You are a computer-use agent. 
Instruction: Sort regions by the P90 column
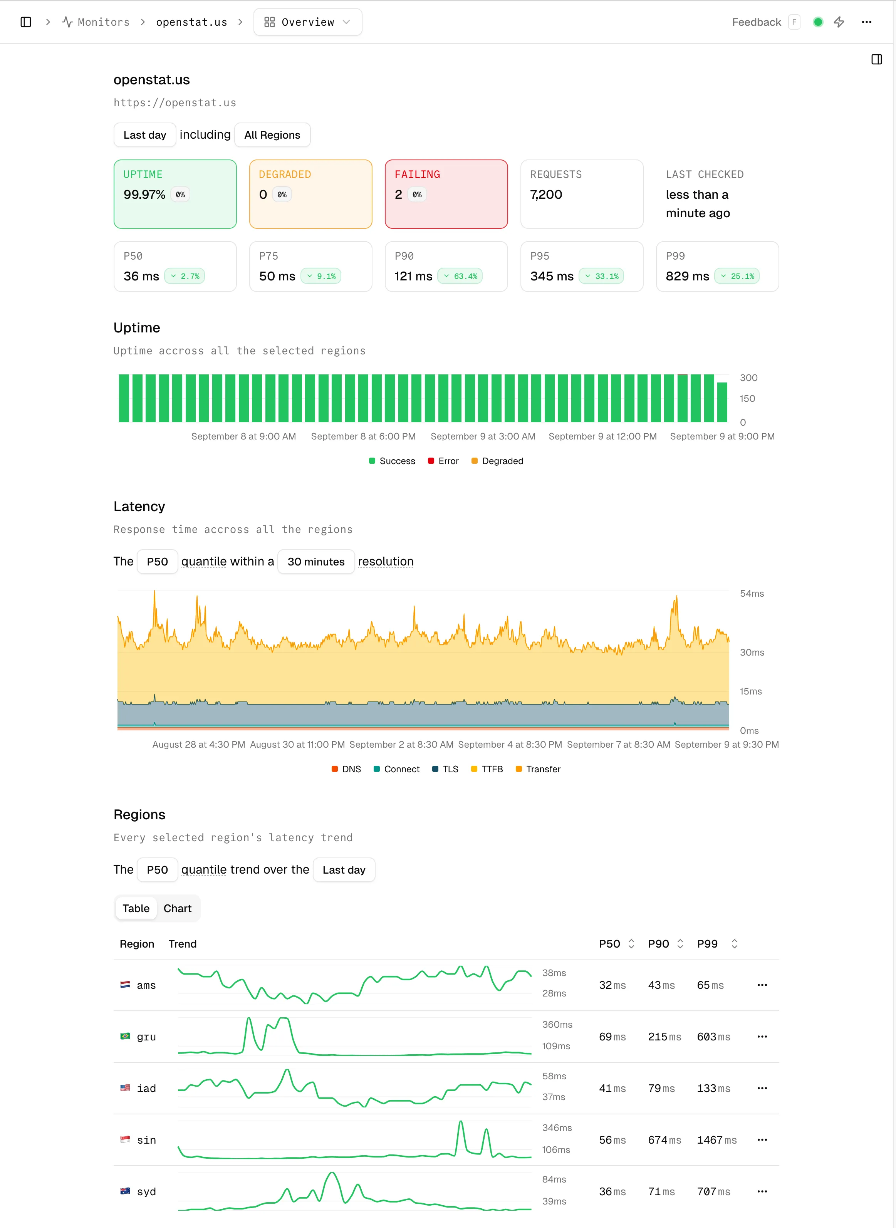(665, 944)
